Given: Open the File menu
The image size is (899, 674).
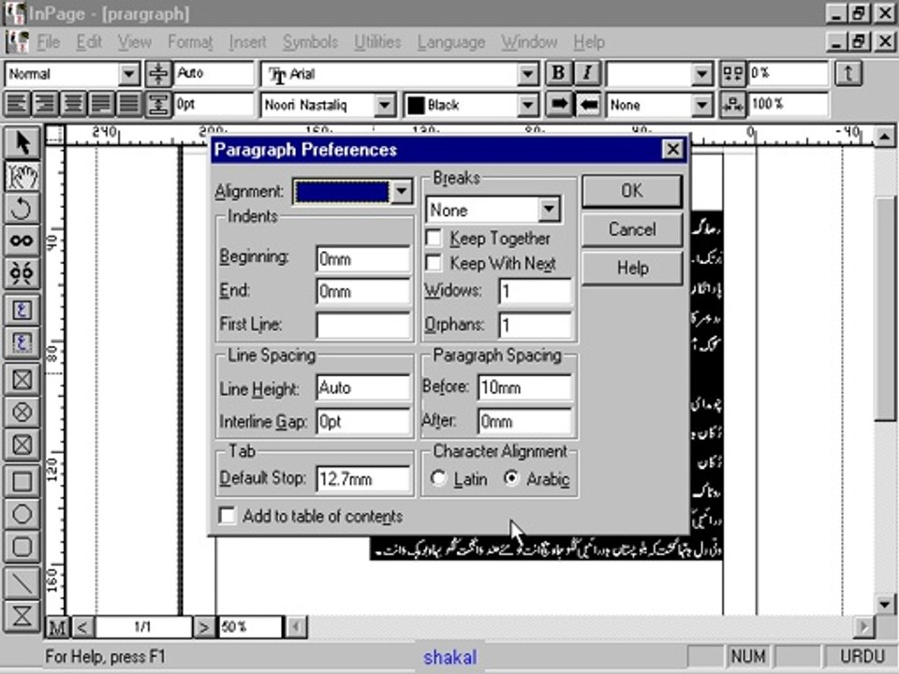Looking at the screenshot, I should tap(48, 42).
